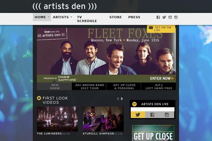The height and width of the screenshot is (141, 212).
Task: Select the Facebook tab in Artists Den Live
Action: pyautogui.click(x=152, y=115)
